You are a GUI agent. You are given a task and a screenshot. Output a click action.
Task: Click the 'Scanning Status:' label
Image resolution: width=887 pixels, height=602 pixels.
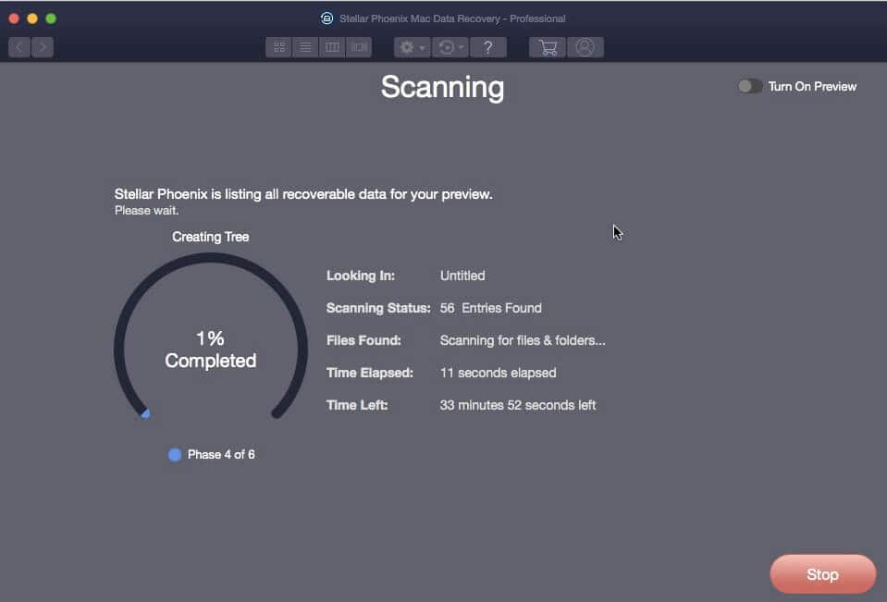click(378, 308)
